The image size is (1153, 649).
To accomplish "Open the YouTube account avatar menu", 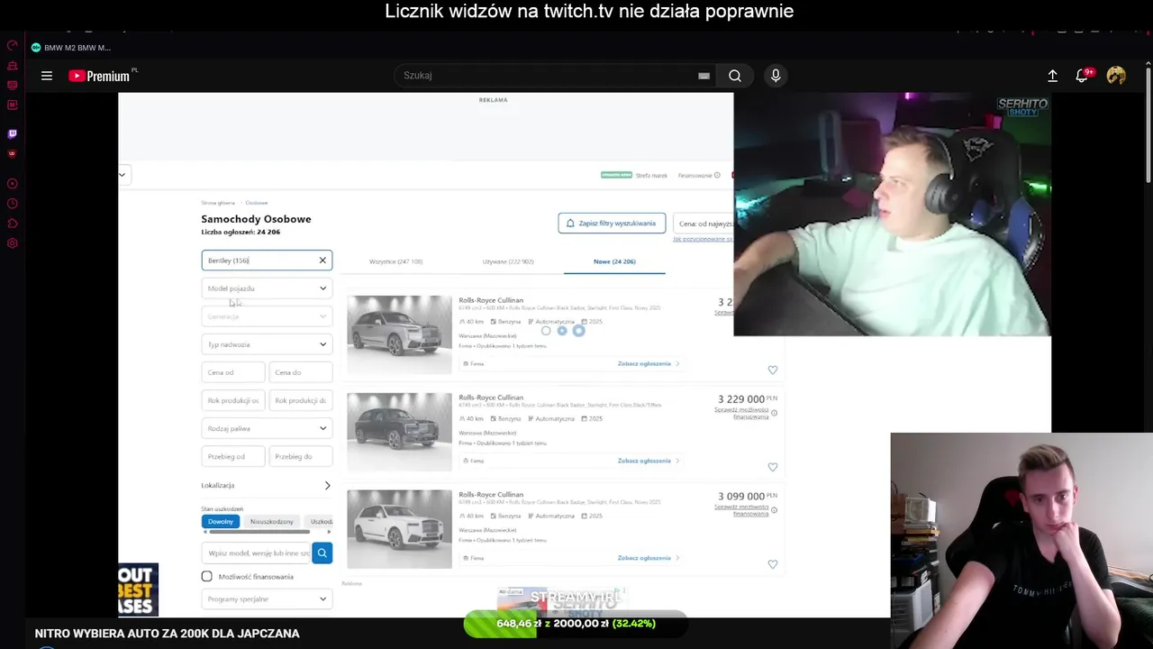I will pyautogui.click(x=1116, y=76).
